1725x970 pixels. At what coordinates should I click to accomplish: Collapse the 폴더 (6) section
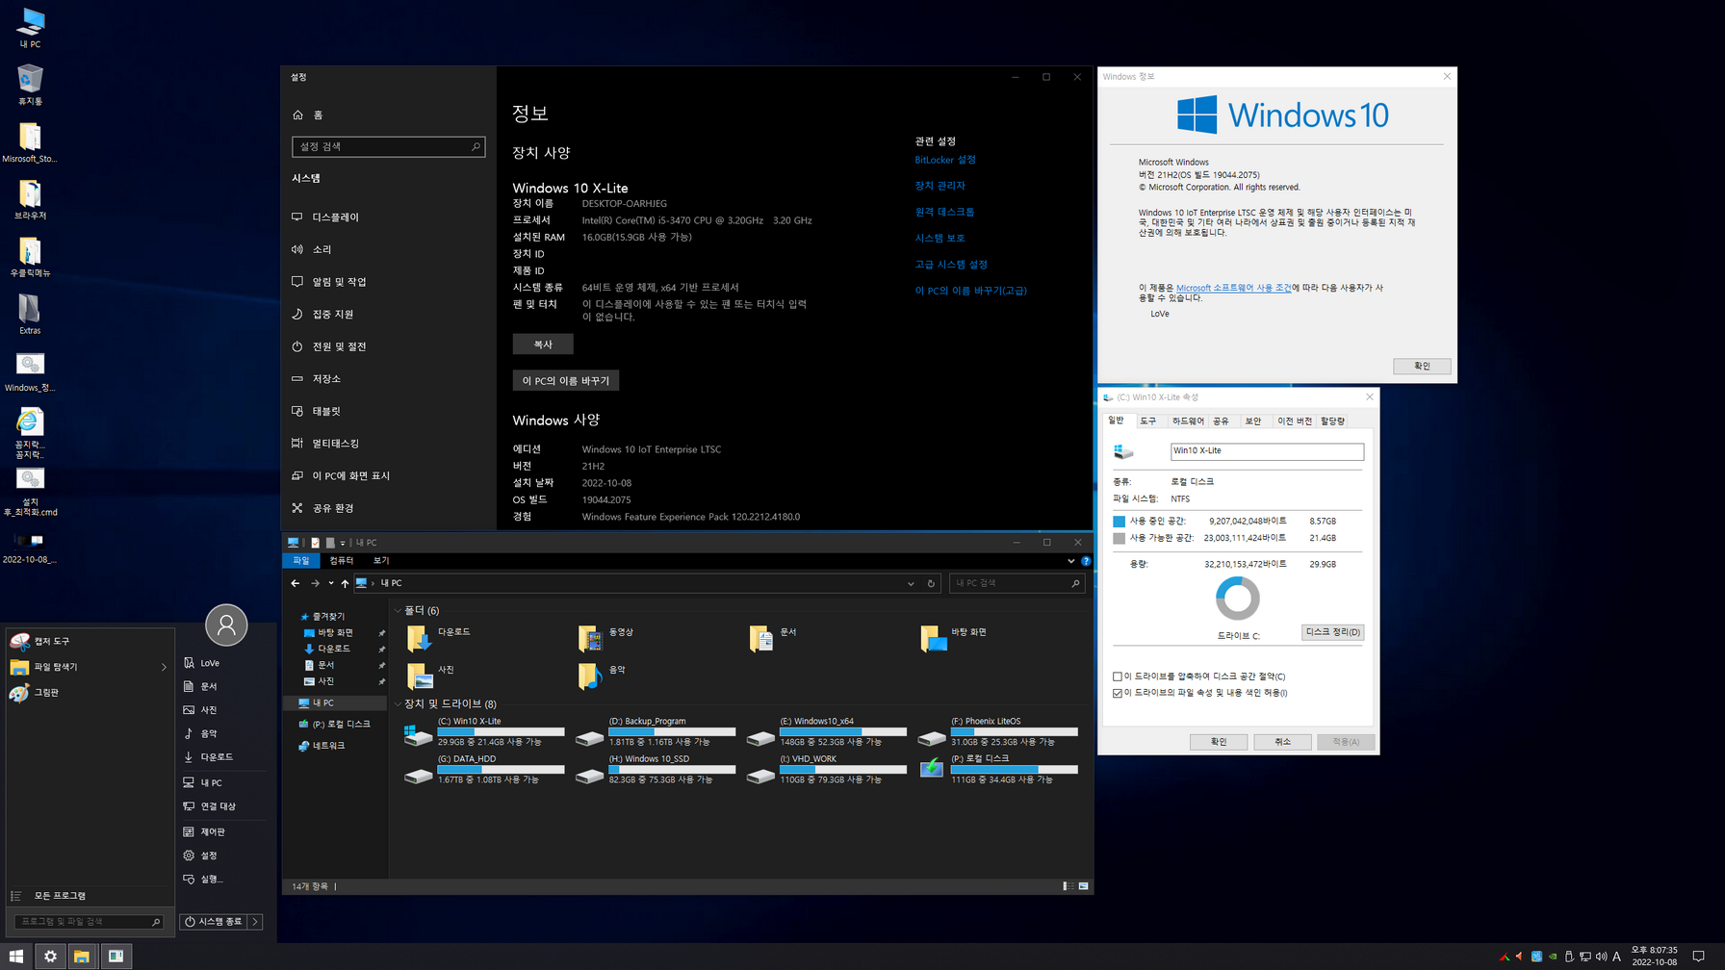coord(398,611)
